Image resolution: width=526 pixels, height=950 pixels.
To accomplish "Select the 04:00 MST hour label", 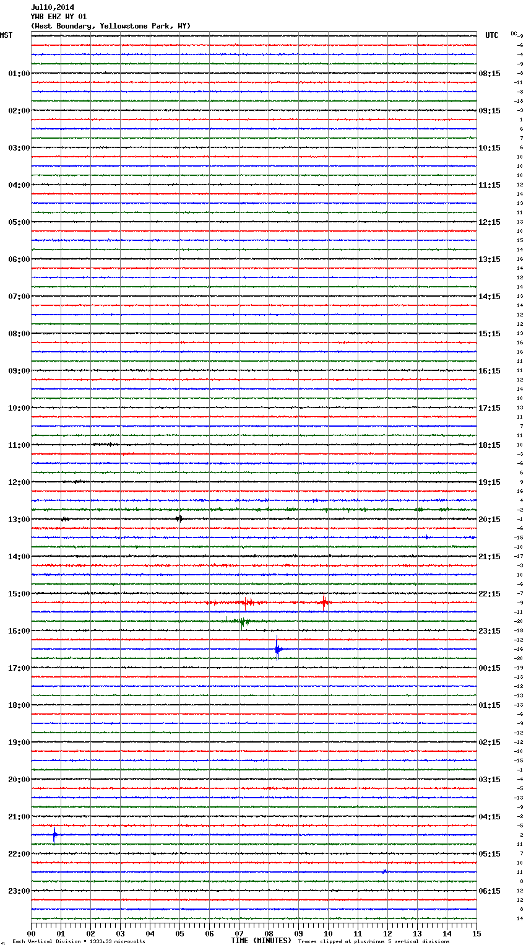I will (x=19, y=185).
